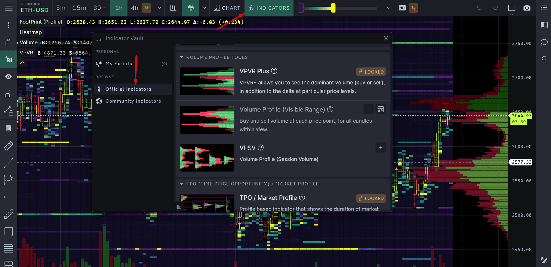Collapse the TPO / Market Profile section

pyautogui.click(x=181, y=184)
